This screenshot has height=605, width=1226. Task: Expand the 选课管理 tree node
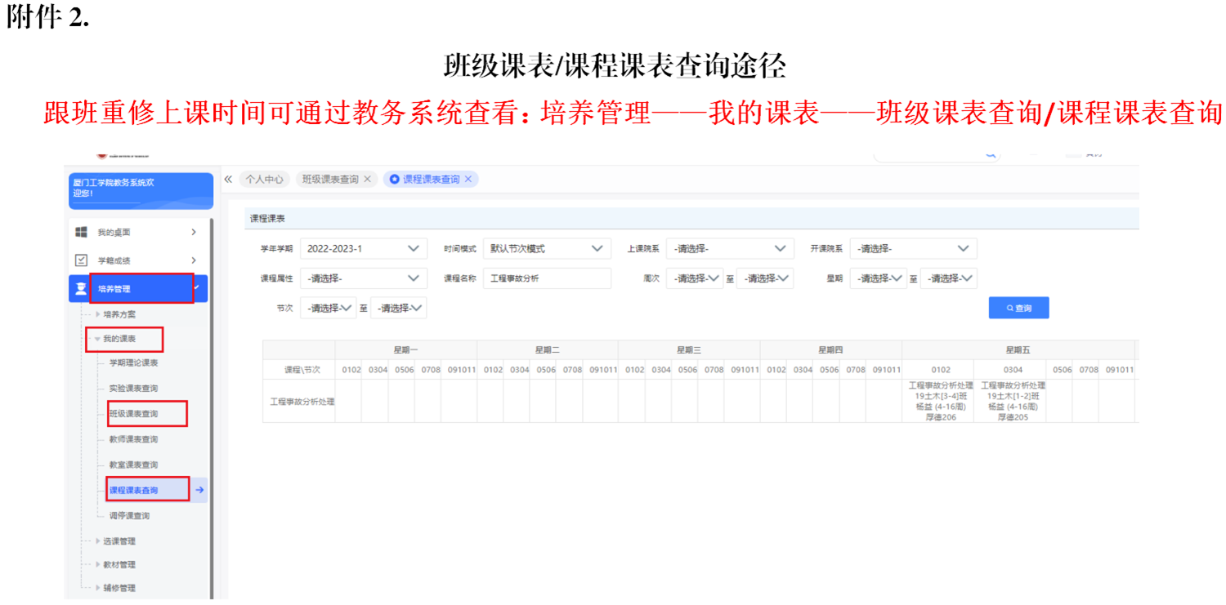pos(99,541)
